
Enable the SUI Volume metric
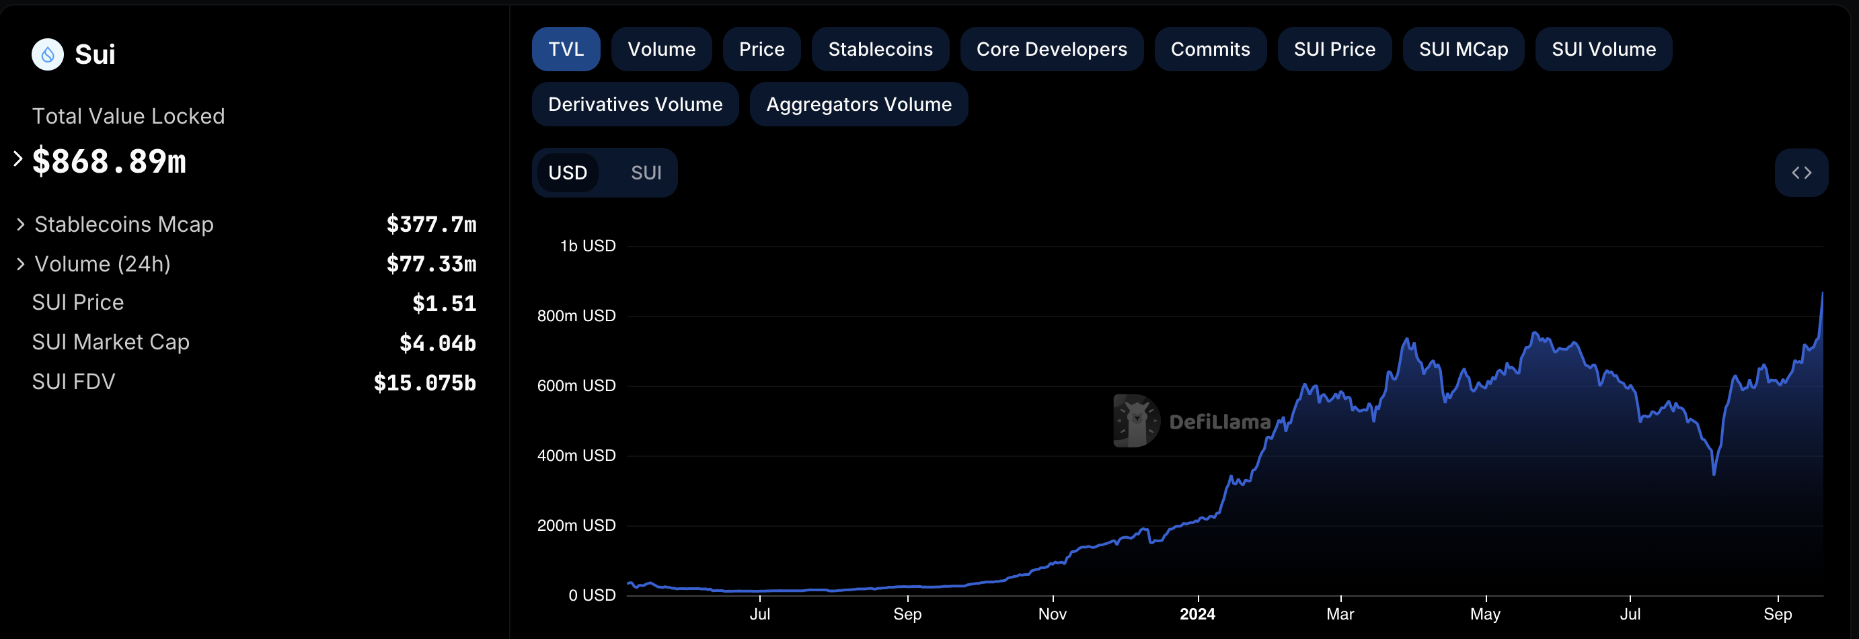click(x=1603, y=49)
